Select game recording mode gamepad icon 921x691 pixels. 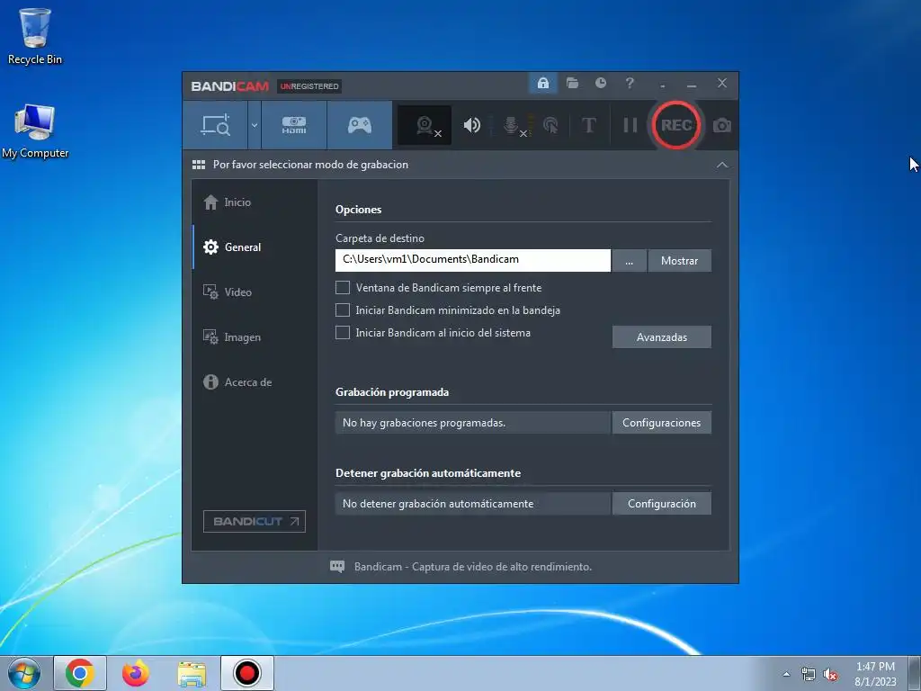click(360, 125)
